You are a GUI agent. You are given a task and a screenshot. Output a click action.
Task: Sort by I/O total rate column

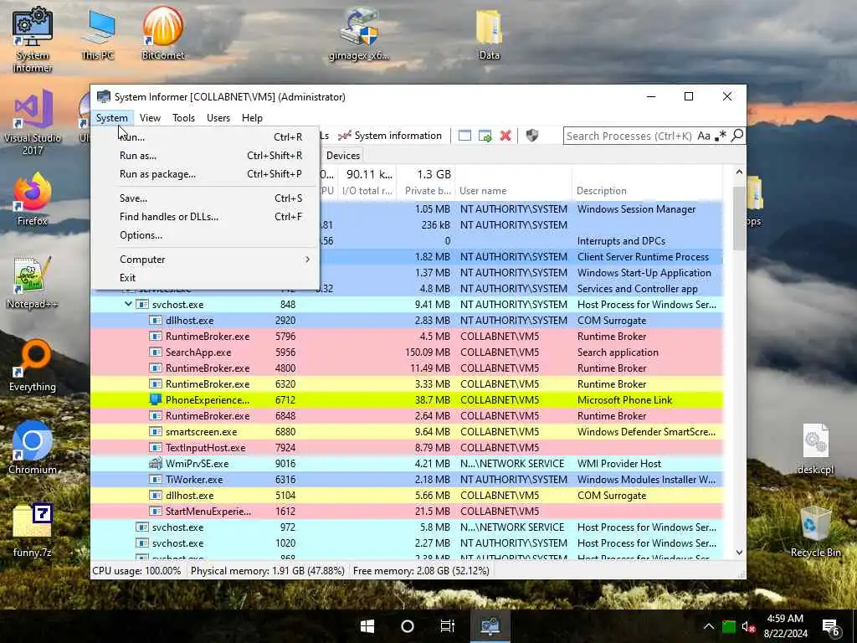click(367, 191)
